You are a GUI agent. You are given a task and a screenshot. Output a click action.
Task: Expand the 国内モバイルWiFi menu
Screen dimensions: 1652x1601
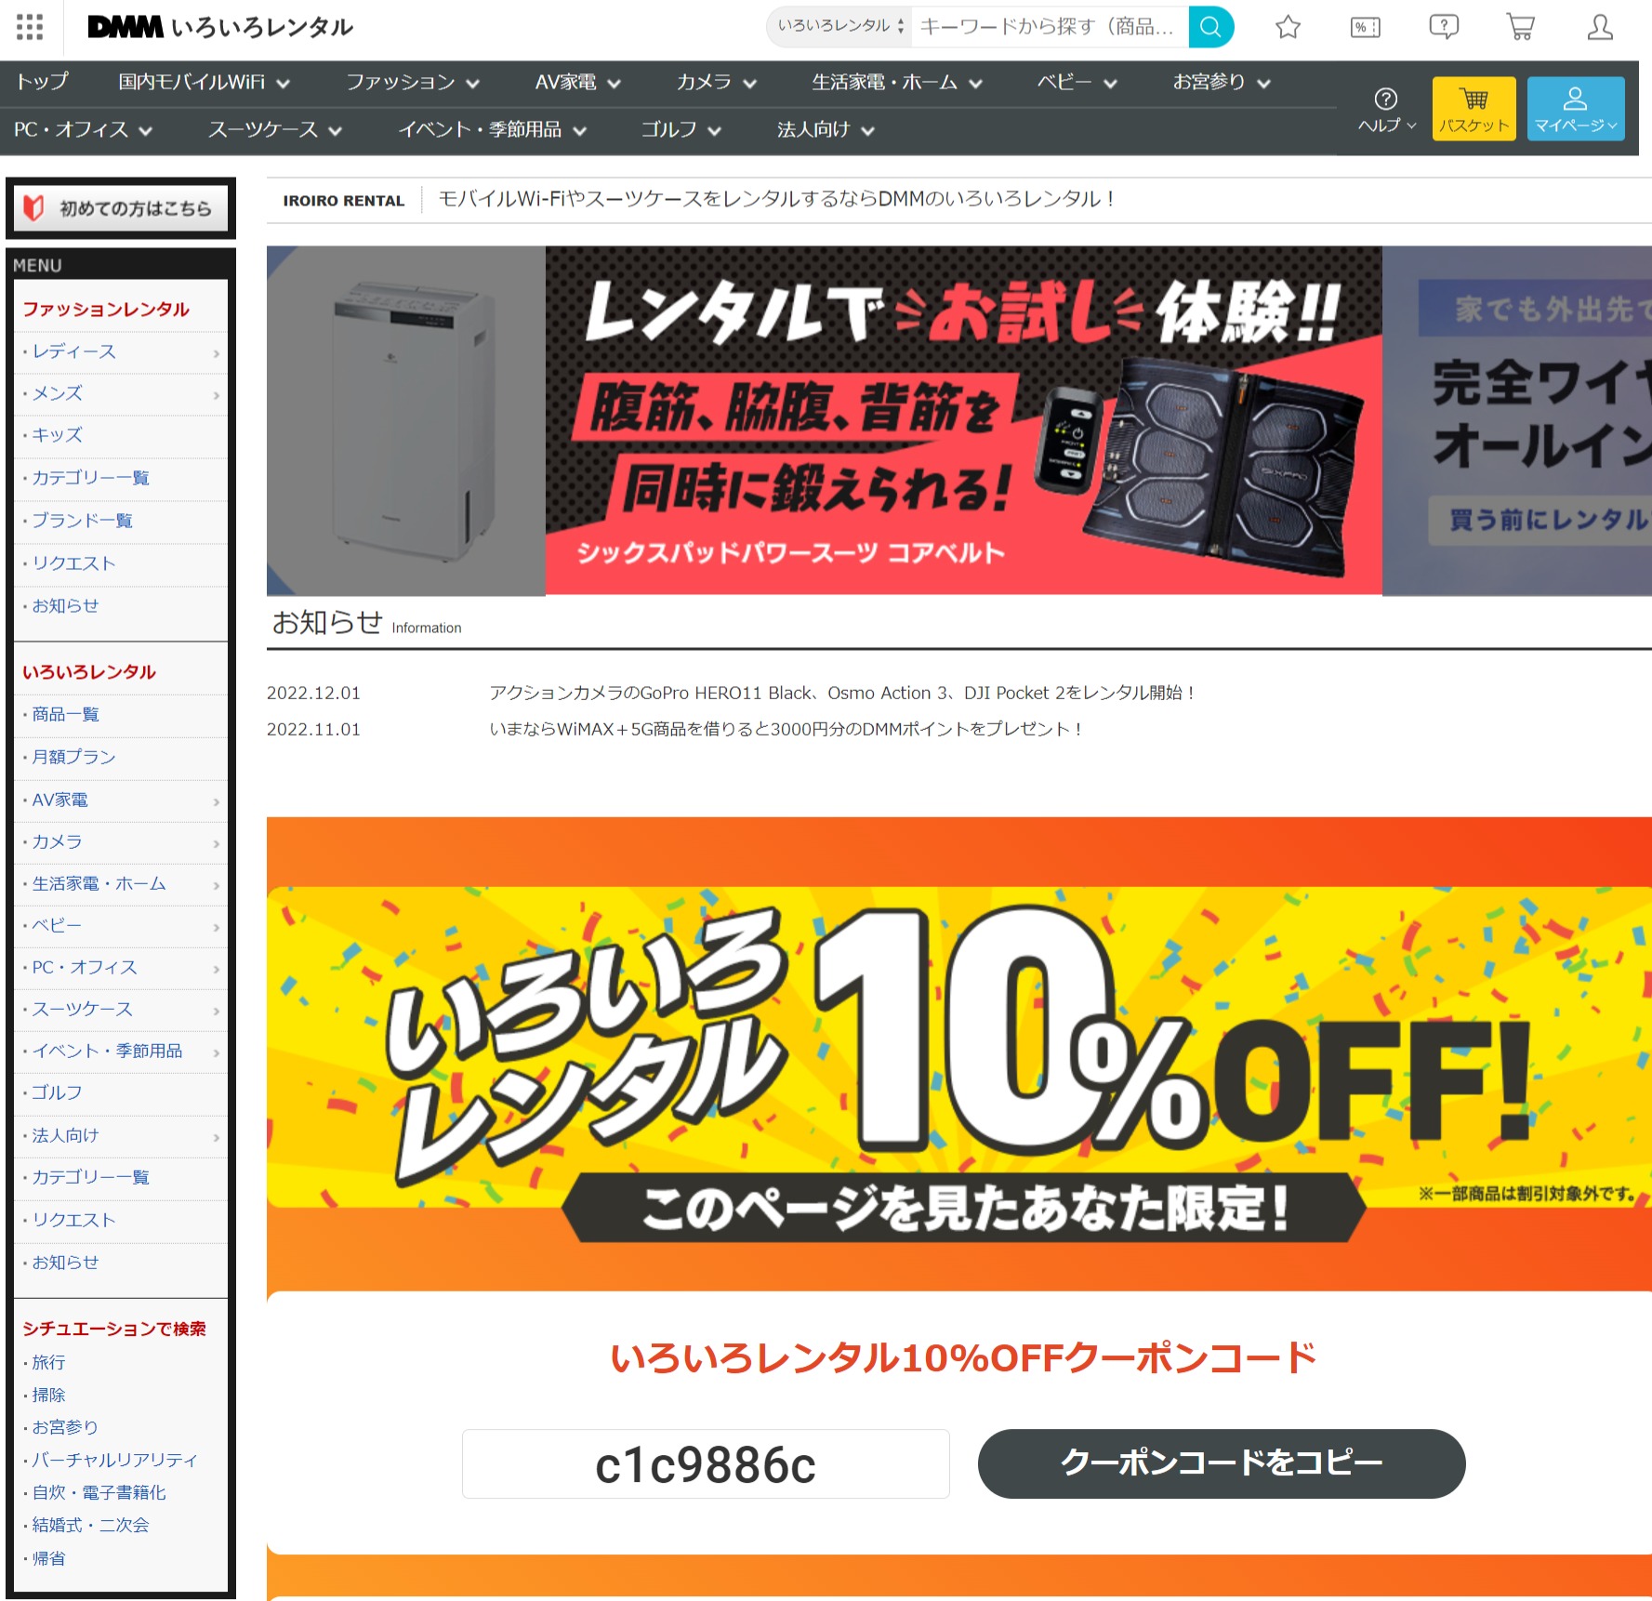(x=204, y=83)
